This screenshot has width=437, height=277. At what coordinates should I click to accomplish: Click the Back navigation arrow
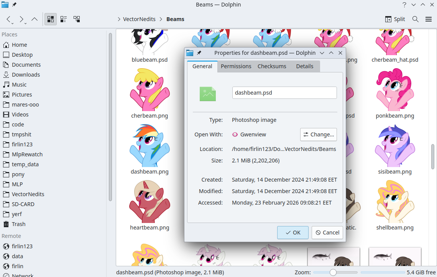[x=9, y=19]
